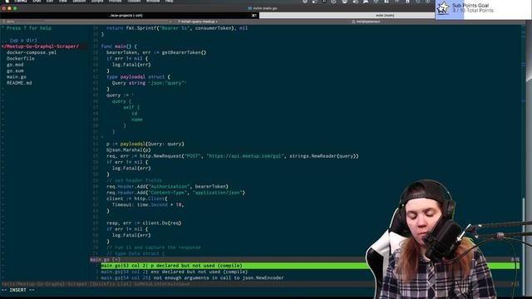Click the 'resp, err := client.Do(req)' line
Viewport: 532px width, 299px height.
[x=144, y=223]
